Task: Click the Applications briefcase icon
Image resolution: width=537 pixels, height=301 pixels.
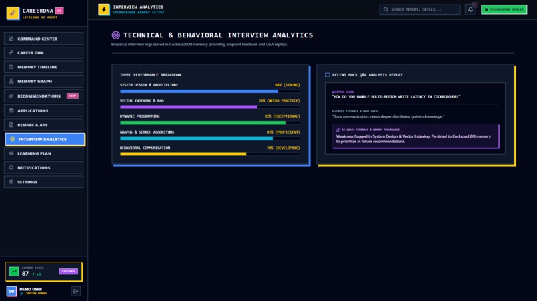Action: coord(11,111)
